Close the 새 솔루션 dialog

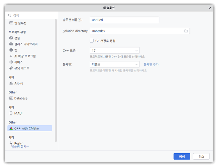[x=210, y=8]
